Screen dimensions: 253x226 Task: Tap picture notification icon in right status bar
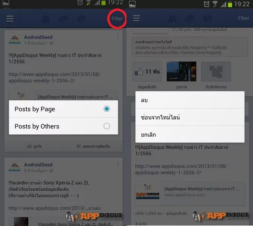(x=132, y=4)
